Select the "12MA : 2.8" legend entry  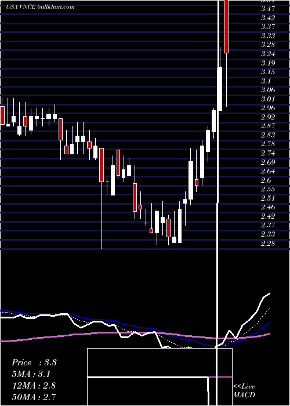(34, 386)
